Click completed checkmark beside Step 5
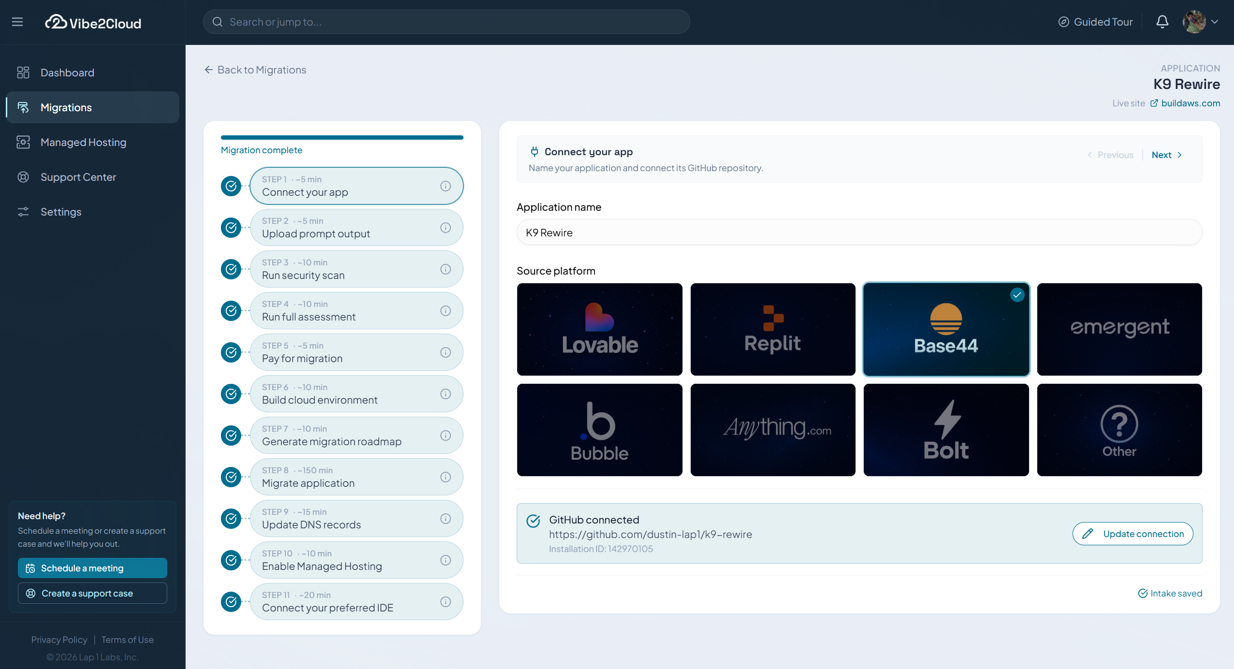1234x669 pixels. (x=231, y=352)
